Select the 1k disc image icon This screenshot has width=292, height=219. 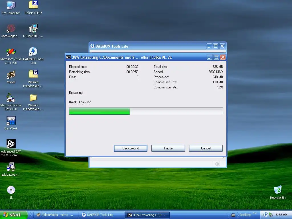pyautogui.click(x=11, y=192)
